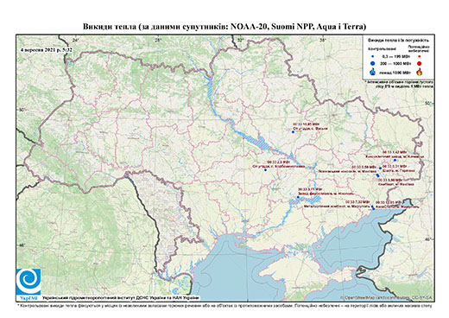449x318 pixels.
Task: Click the date stamp 4 вересня 2021
Action: click(47, 50)
